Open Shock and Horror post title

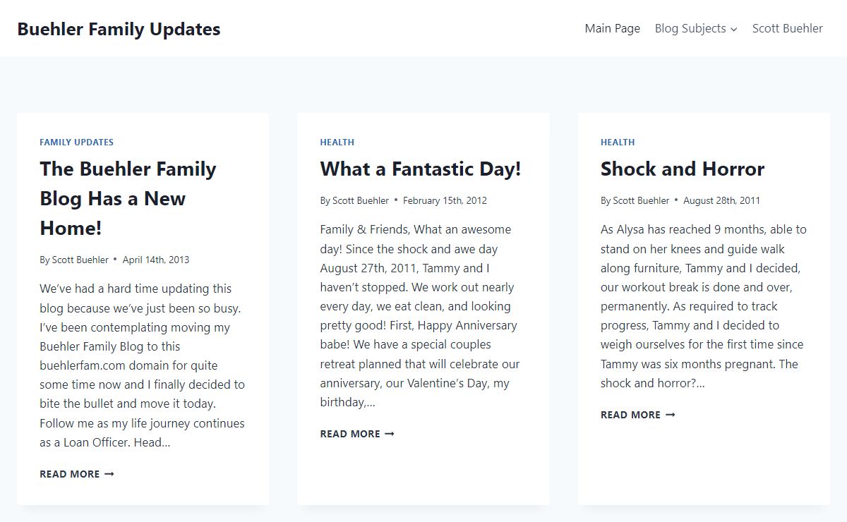click(683, 169)
